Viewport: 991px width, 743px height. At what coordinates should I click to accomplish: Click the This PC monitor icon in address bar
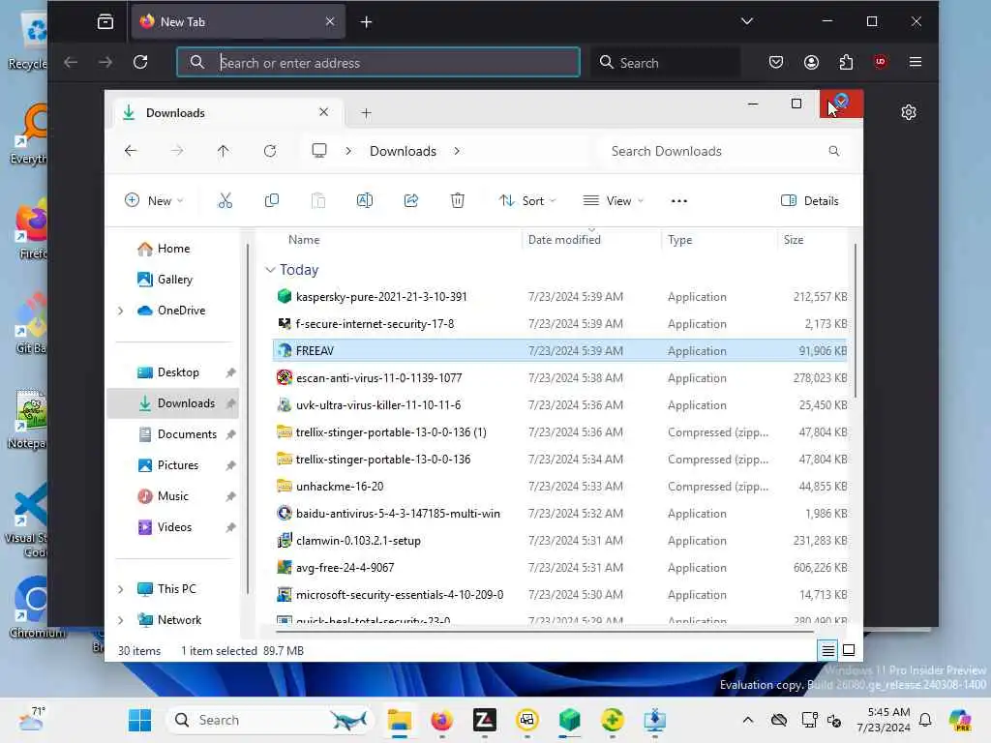(319, 151)
